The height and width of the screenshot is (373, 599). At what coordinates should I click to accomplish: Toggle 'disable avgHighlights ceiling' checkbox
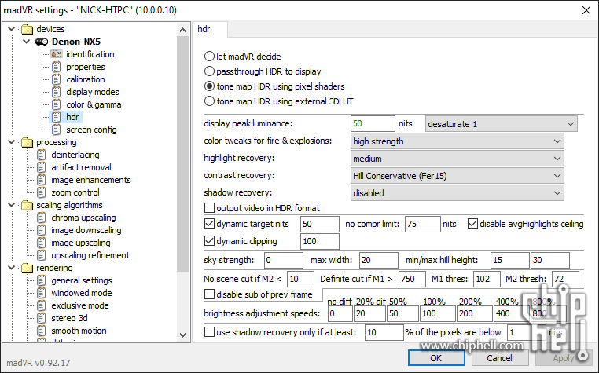(472, 224)
